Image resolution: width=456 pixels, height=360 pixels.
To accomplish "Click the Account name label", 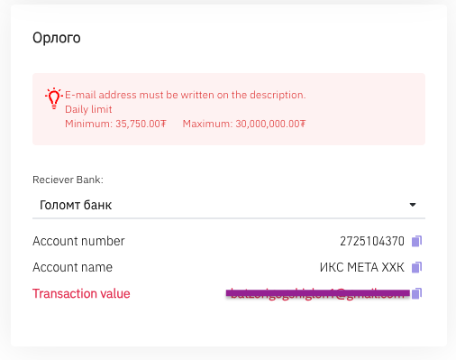I will 72,267.
